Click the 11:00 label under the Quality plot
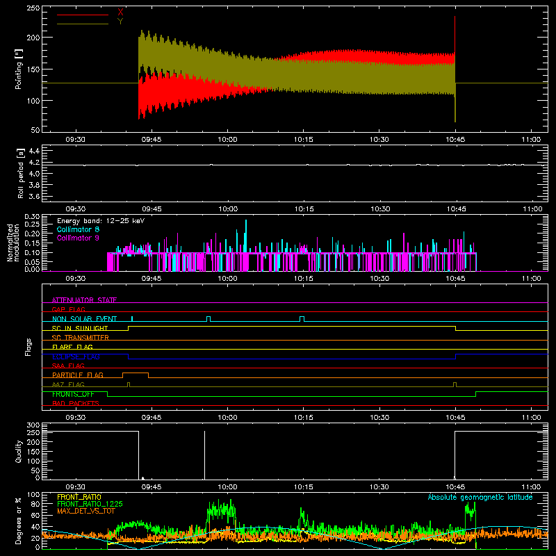 coord(532,487)
